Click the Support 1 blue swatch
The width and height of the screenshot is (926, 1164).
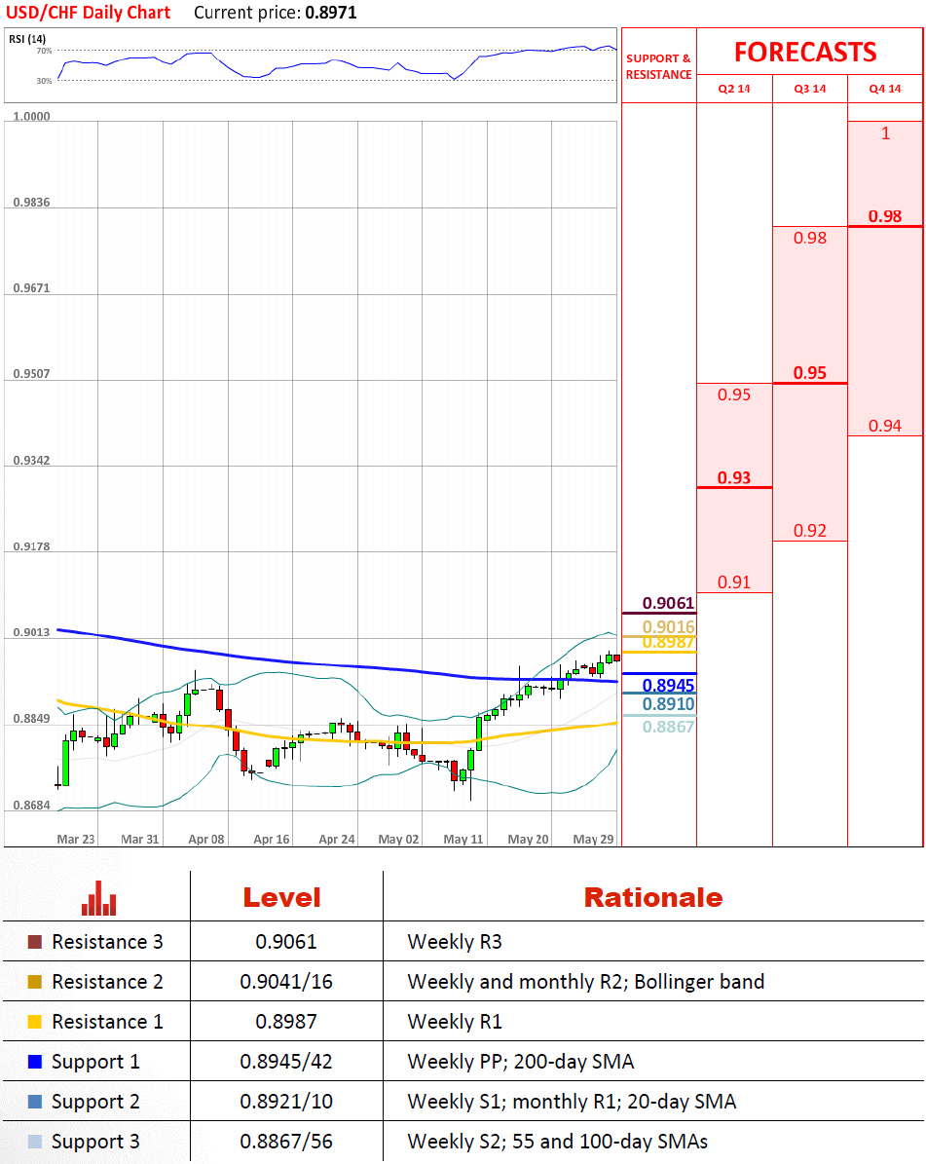point(35,1062)
